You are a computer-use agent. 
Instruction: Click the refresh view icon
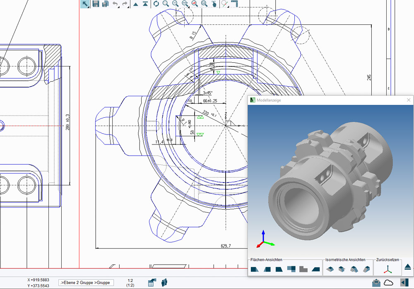(156, 4)
